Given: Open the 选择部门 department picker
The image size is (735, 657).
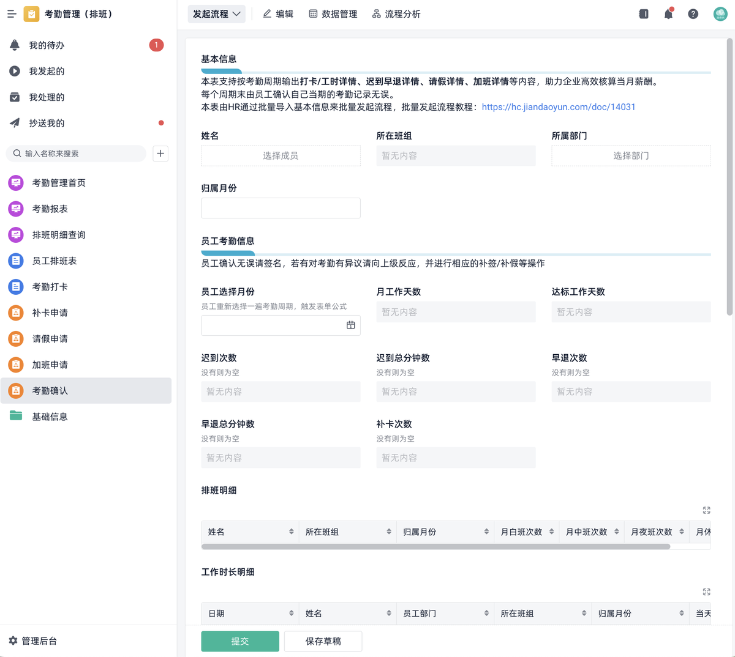Looking at the screenshot, I should pyautogui.click(x=631, y=155).
